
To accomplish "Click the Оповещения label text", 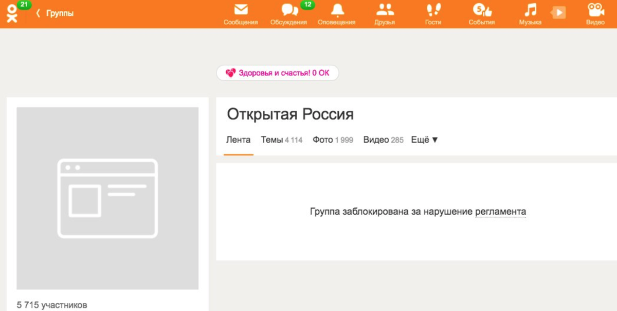I will pos(337,22).
